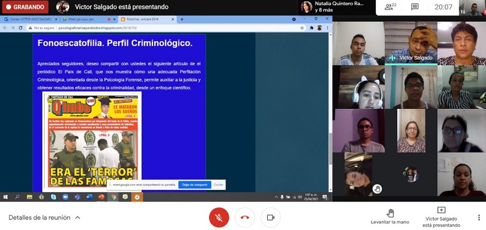Reload the blog page in Chrome

(21, 28)
